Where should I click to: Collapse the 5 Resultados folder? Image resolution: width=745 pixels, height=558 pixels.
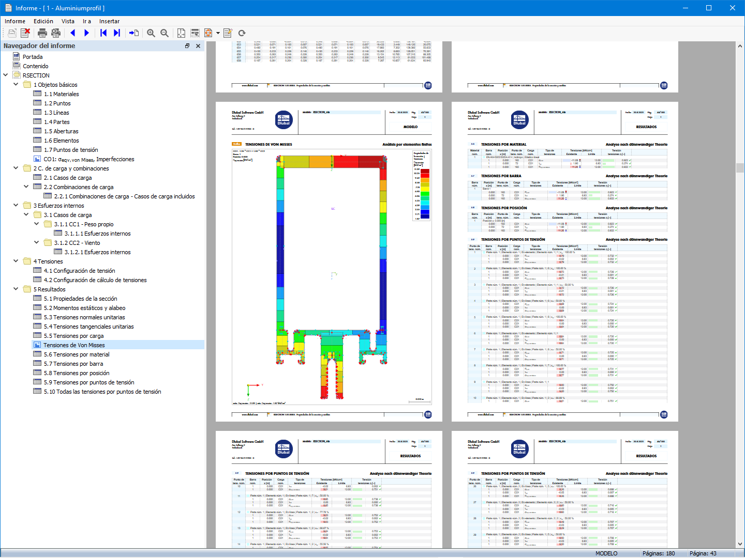click(16, 289)
